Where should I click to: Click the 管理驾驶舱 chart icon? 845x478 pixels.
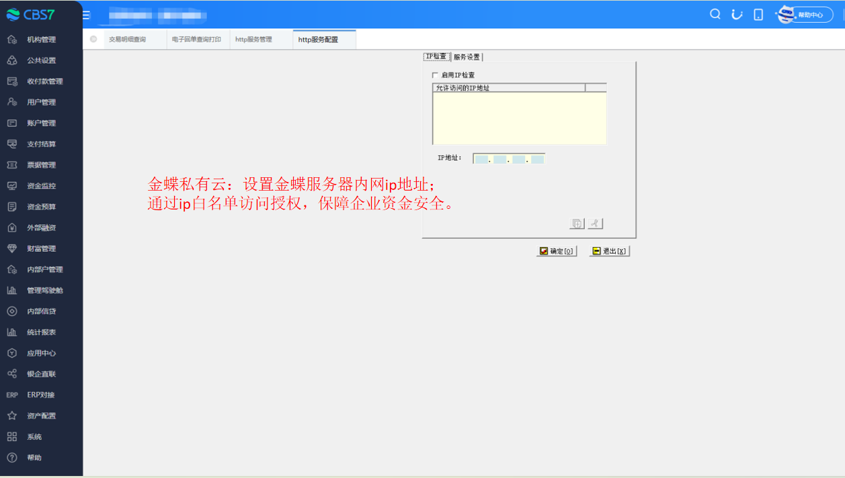tap(12, 290)
